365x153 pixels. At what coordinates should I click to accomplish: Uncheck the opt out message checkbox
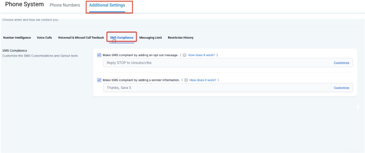click(x=99, y=55)
